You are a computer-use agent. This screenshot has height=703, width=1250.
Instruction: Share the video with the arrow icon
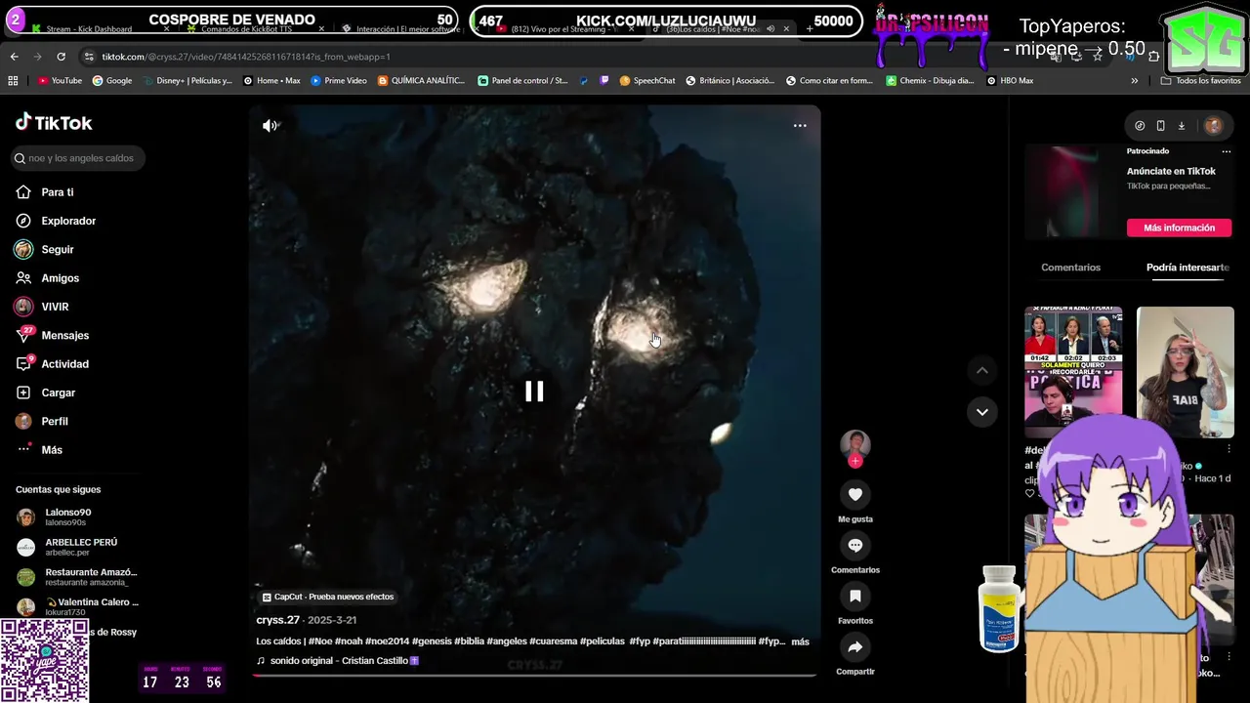855,647
